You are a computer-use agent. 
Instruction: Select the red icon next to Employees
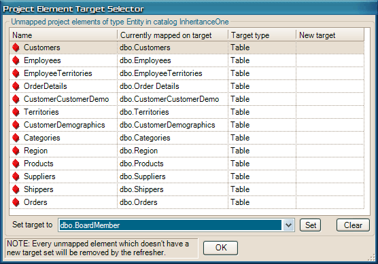[x=16, y=60]
